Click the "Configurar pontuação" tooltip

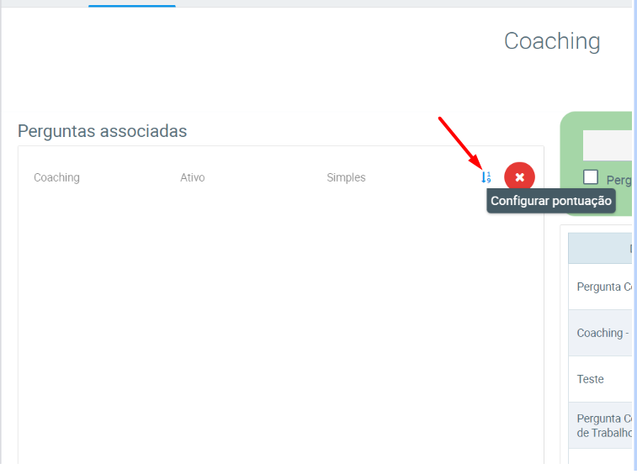point(550,201)
